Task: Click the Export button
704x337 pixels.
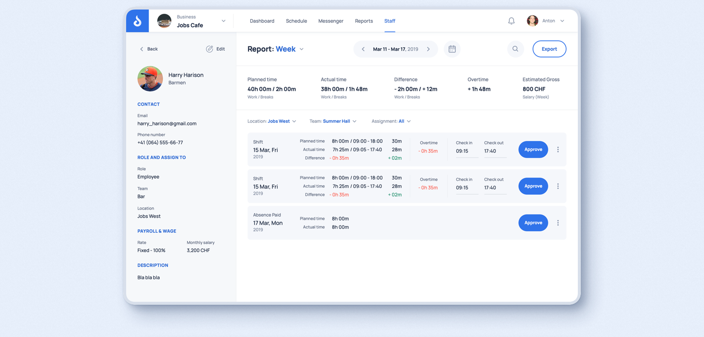Action: coord(549,49)
